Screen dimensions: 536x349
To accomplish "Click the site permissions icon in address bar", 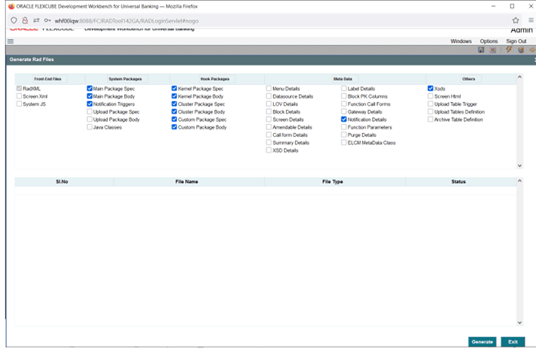I will pyautogui.click(x=36, y=20).
